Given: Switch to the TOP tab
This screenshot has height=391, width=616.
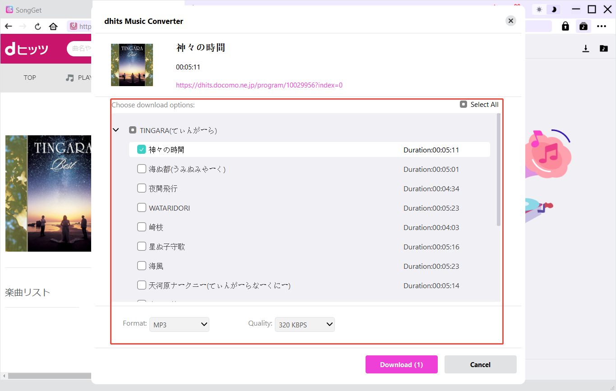Looking at the screenshot, I should pos(29,78).
